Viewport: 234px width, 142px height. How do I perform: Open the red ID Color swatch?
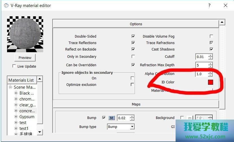coord(210,82)
